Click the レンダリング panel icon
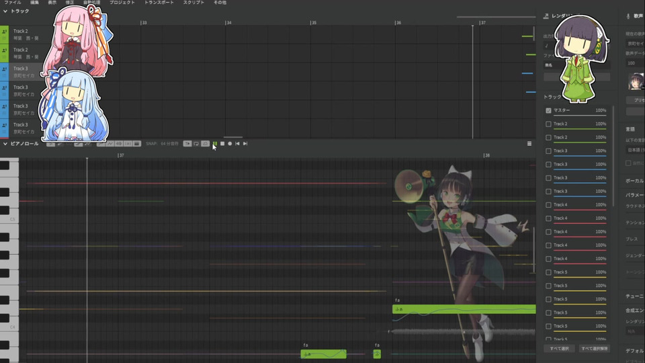The height and width of the screenshot is (363, 645). click(546, 16)
